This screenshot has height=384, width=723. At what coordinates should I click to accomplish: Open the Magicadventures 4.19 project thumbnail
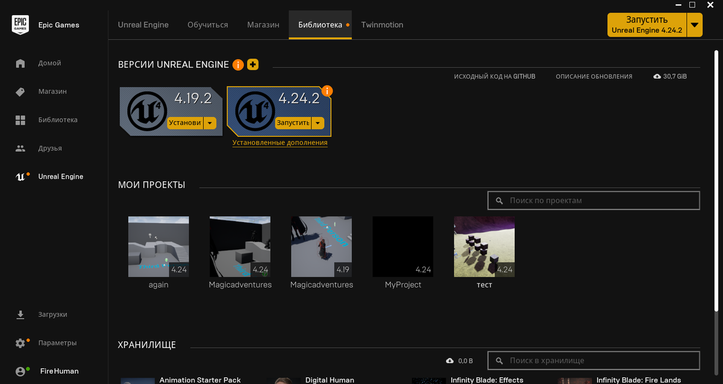tap(321, 247)
